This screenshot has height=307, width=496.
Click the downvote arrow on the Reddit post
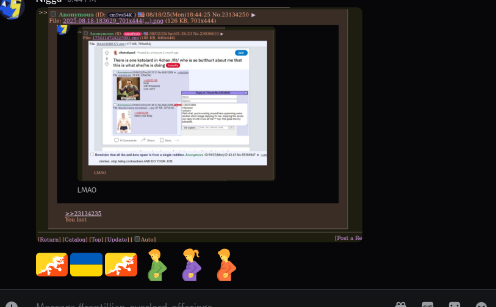click(107, 64)
